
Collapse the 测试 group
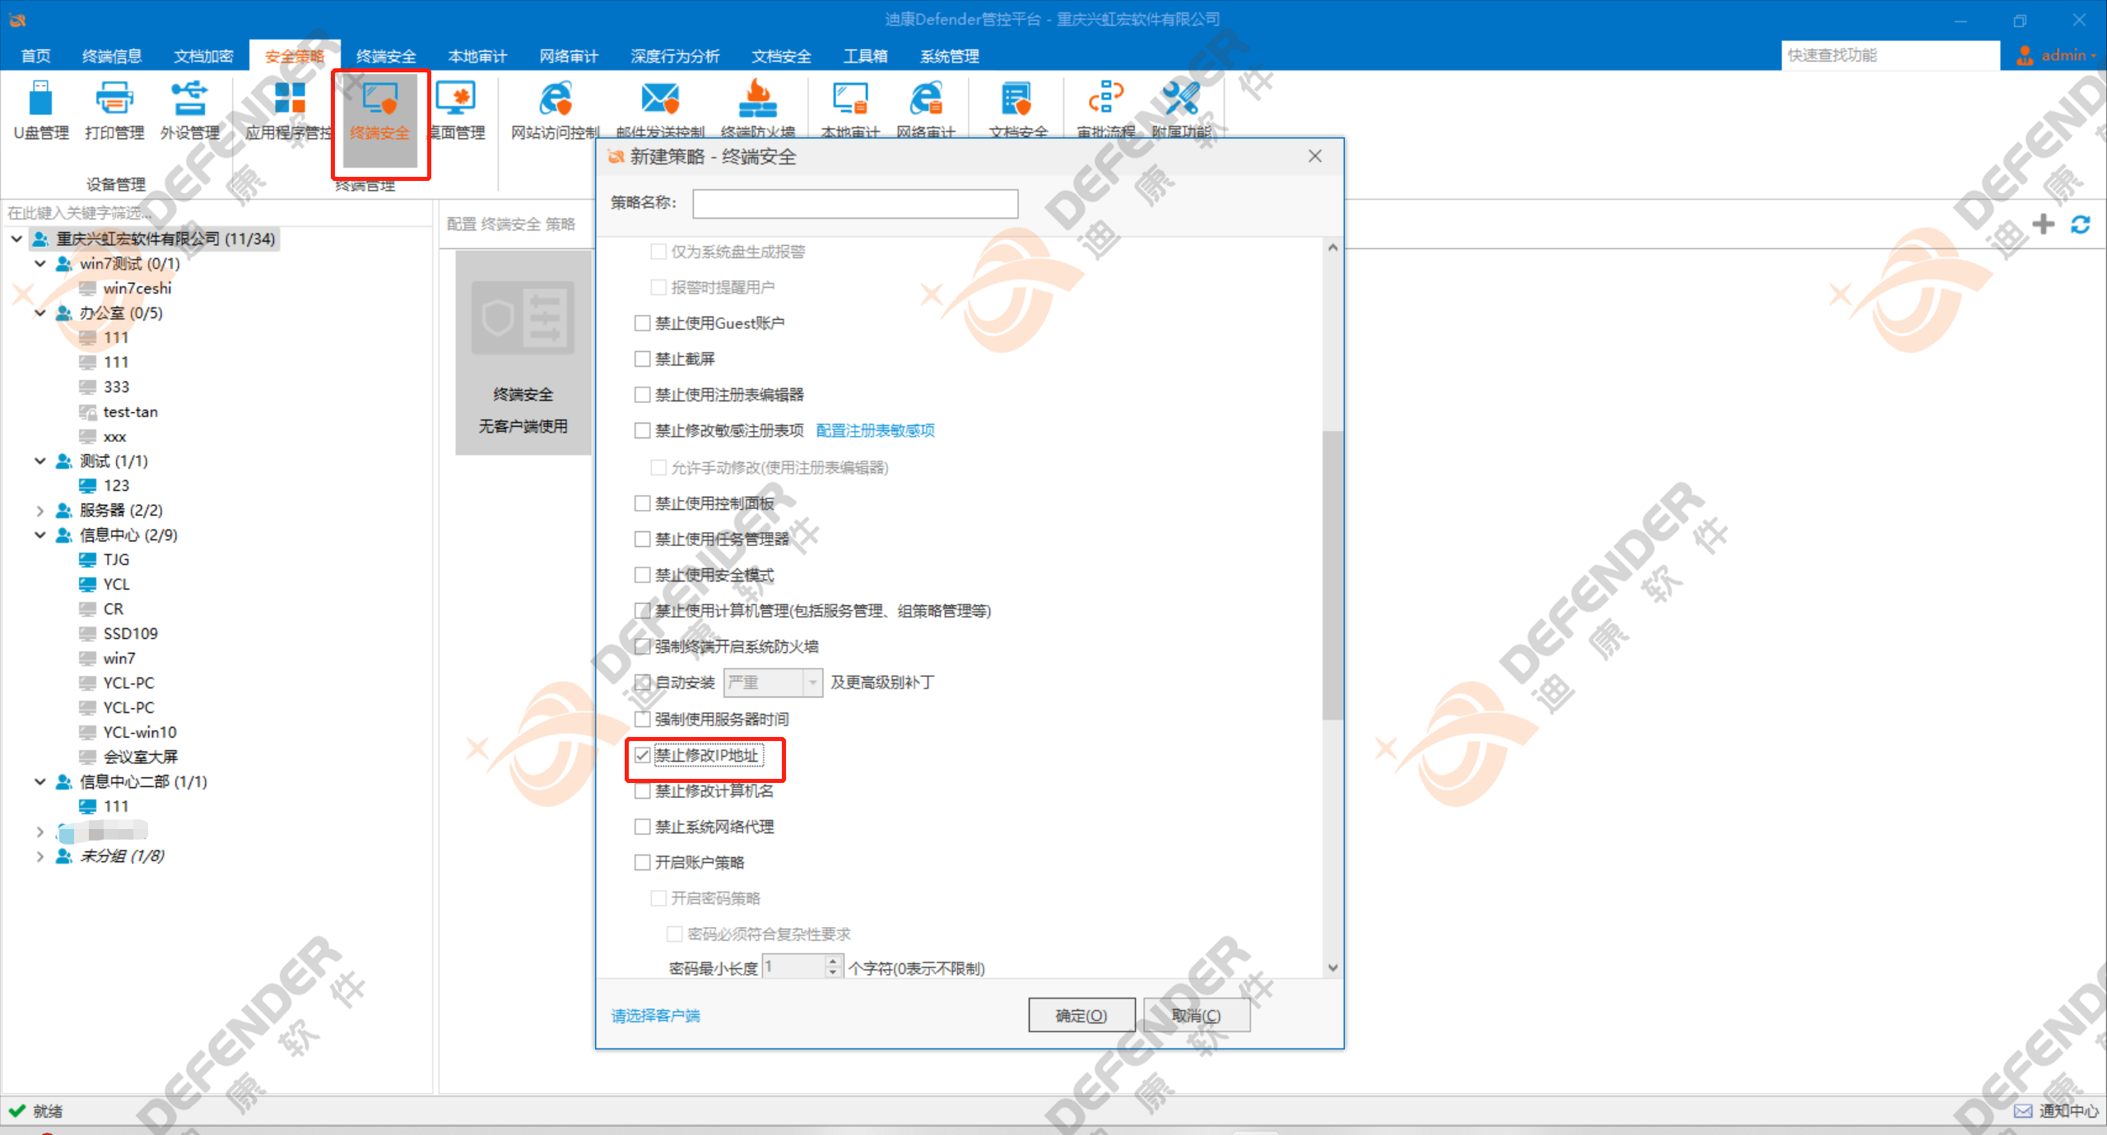point(40,461)
